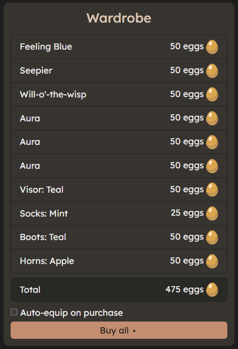Choose the Will-o'-the-wisp item
238x349 pixels.
(119, 94)
